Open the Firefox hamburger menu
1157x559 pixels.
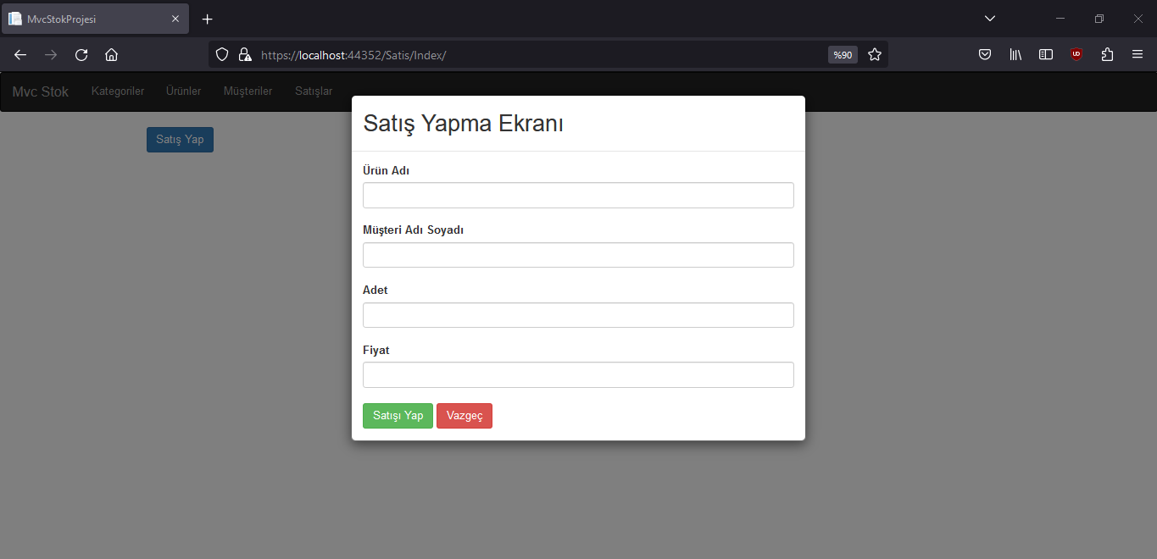coord(1137,54)
